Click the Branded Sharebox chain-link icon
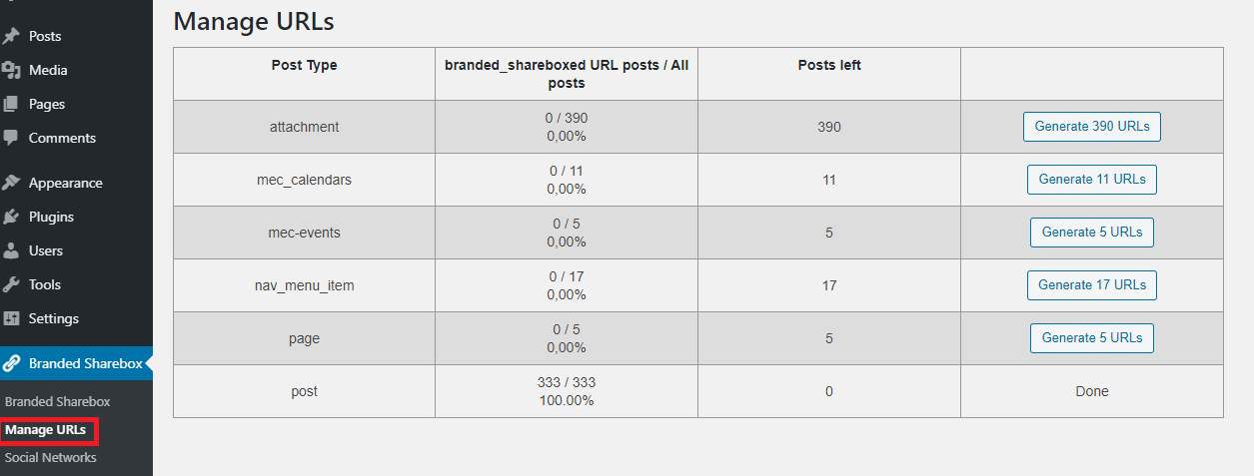This screenshot has width=1254, height=476. pyautogui.click(x=12, y=363)
